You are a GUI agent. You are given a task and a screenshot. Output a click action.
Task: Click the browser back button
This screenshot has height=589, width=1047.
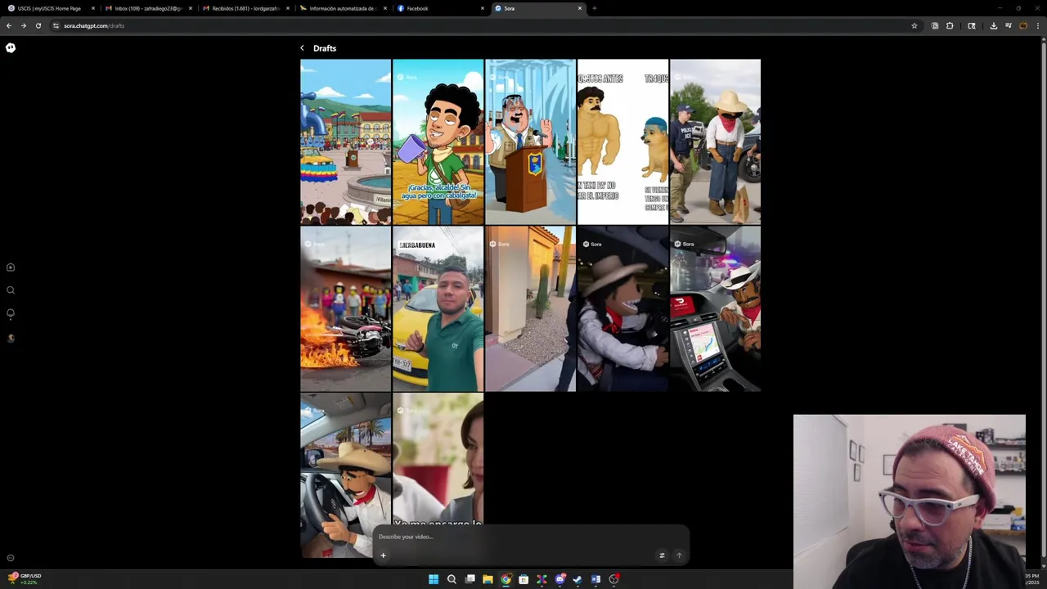[x=9, y=25]
